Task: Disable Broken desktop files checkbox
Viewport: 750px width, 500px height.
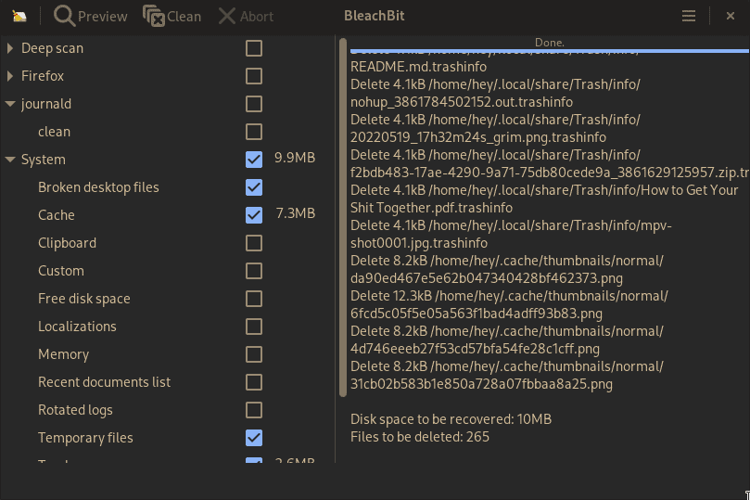Action: (x=254, y=187)
